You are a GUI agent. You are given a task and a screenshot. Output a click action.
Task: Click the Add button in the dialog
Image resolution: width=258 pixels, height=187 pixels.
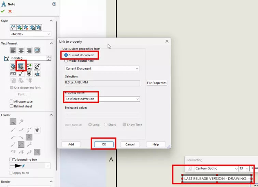[x=71, y=144]
